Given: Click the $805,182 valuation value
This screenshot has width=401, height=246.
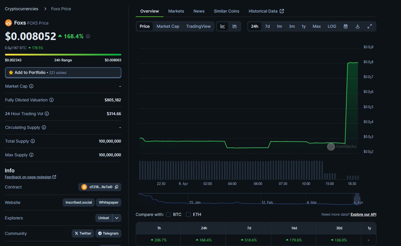Looking at the screenshot, I should (113, 100).
